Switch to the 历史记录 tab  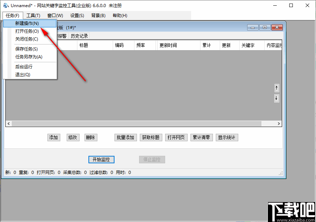79,36
